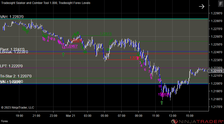Click the 1.2170'0 price axis label
This screenshot has height=124, width=224.
(x=217, y=107)
